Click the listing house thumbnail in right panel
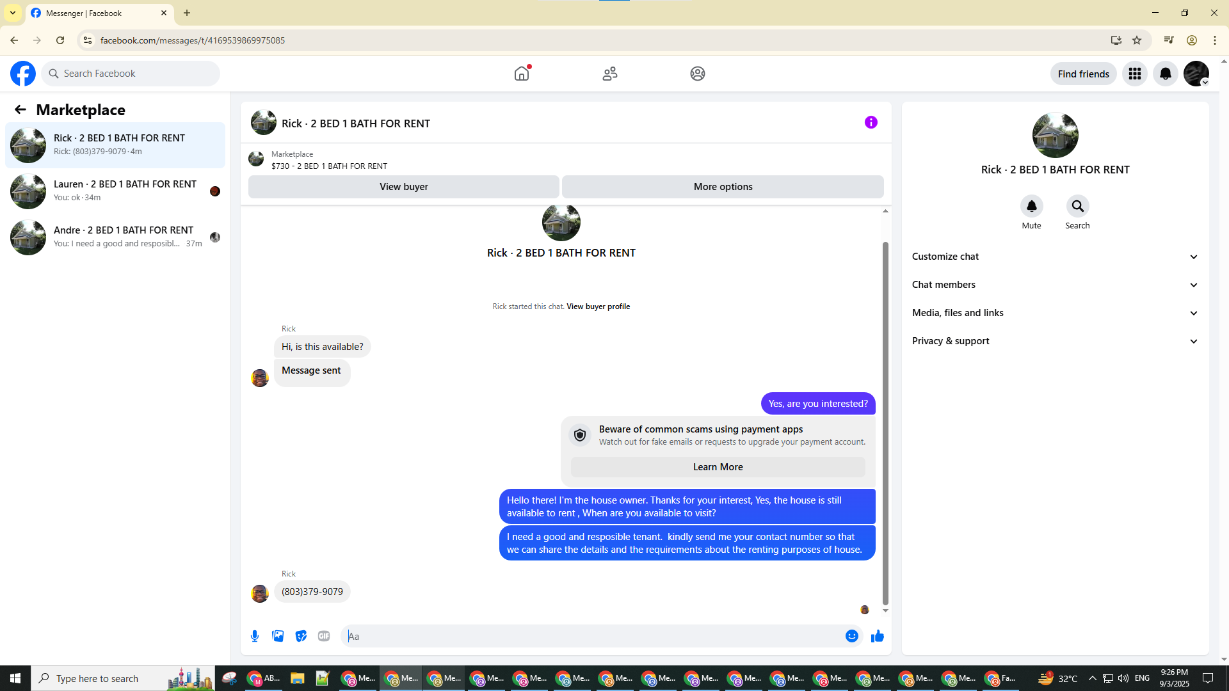The image size is (1229, 691). 1055,135
